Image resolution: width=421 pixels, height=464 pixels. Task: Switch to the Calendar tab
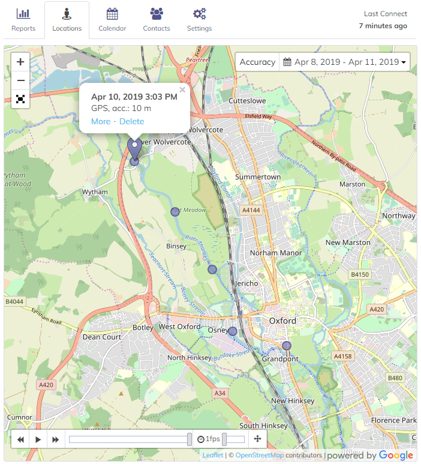coord(112,20)
